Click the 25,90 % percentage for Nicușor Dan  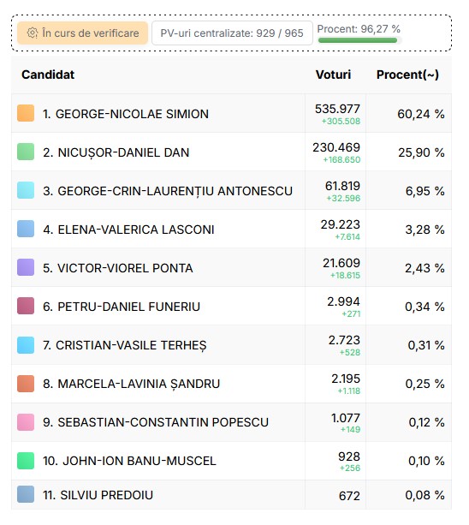[x=421, y=152]
